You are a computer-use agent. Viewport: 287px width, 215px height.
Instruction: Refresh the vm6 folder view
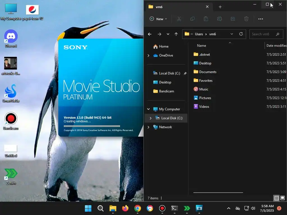[x=241, y=34]
